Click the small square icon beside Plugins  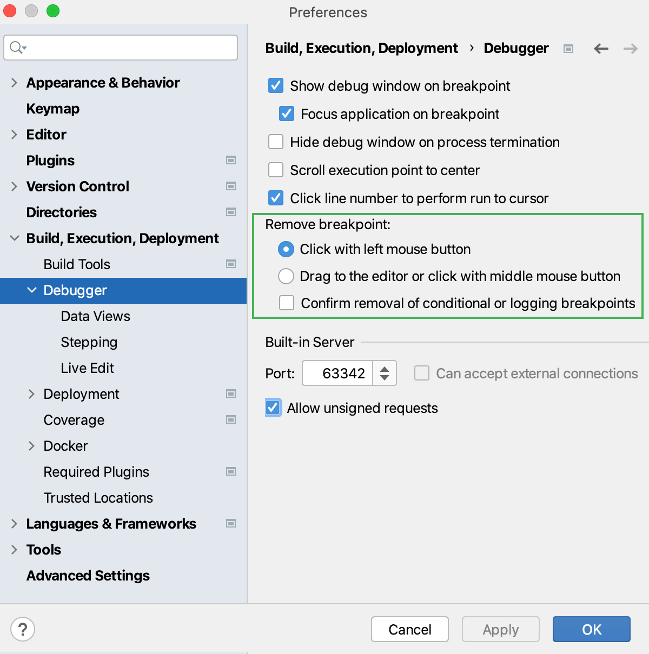click(x=231, y=160)
